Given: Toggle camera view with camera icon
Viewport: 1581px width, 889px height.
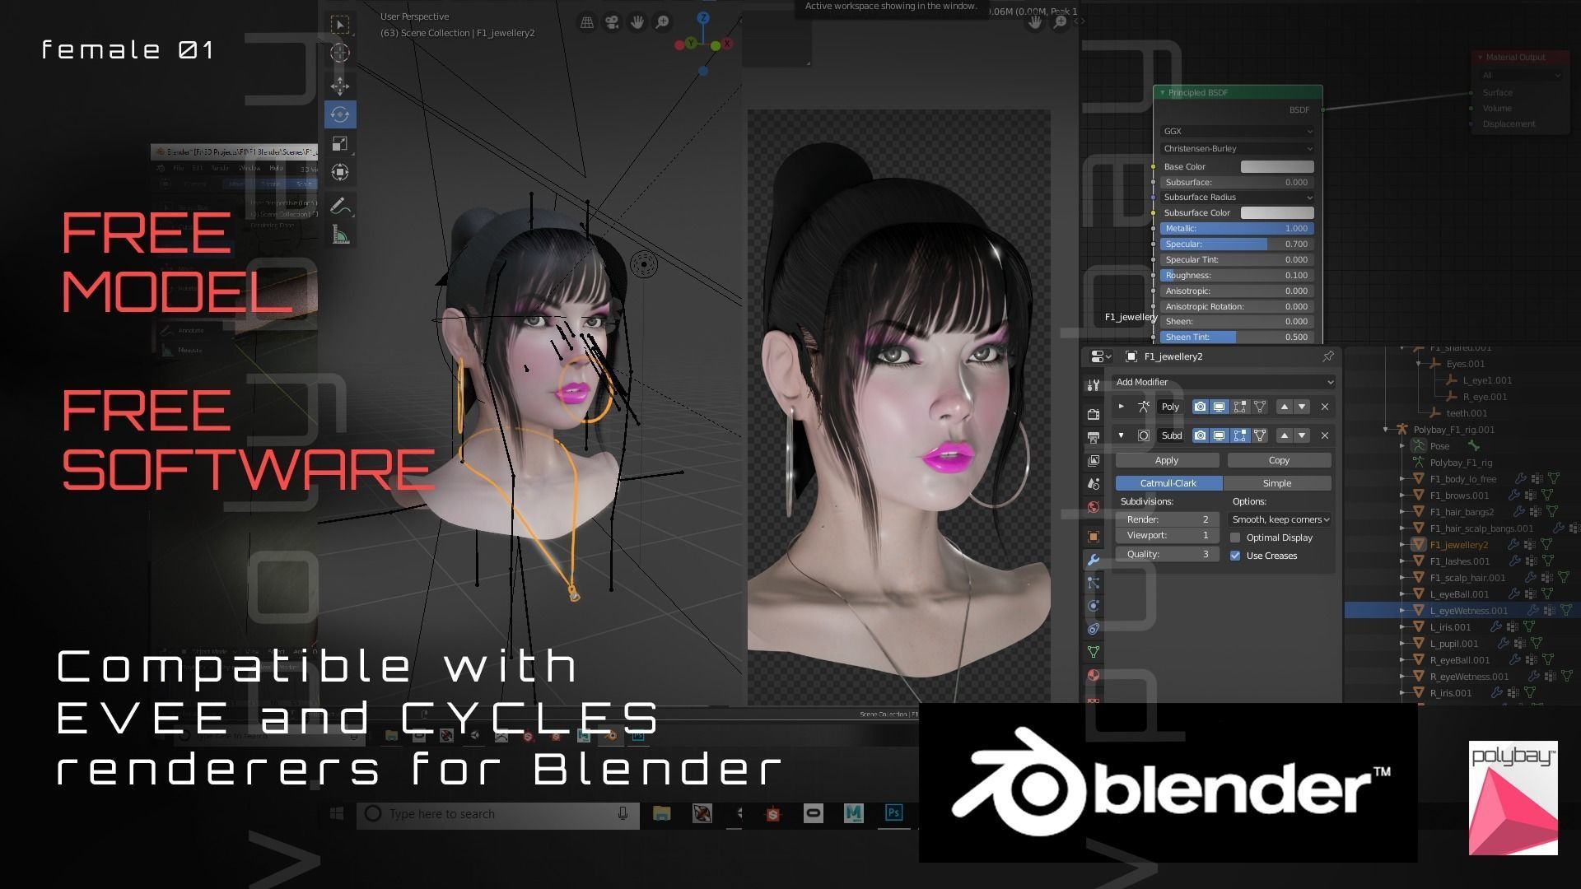Looking at the screenshot, I should coord(612,22).
